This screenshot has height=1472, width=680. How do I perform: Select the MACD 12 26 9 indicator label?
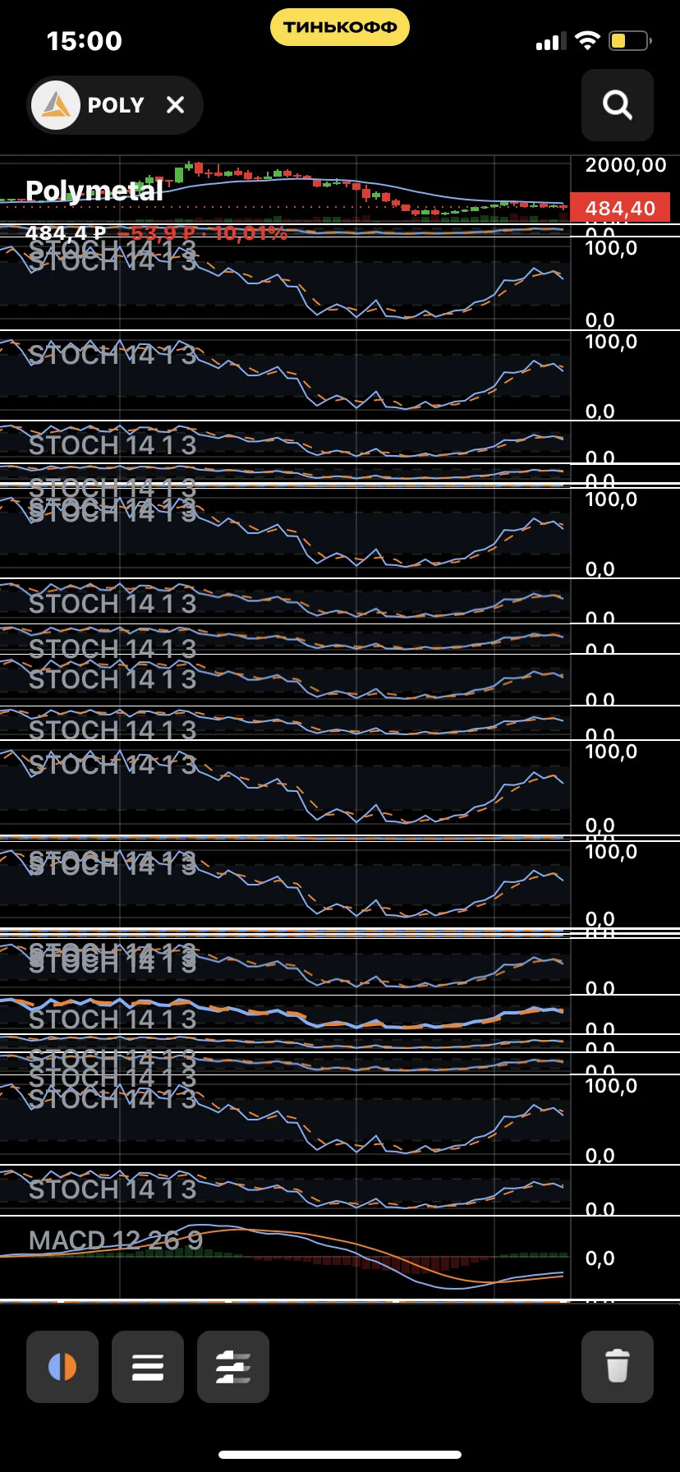(116, 1240)
